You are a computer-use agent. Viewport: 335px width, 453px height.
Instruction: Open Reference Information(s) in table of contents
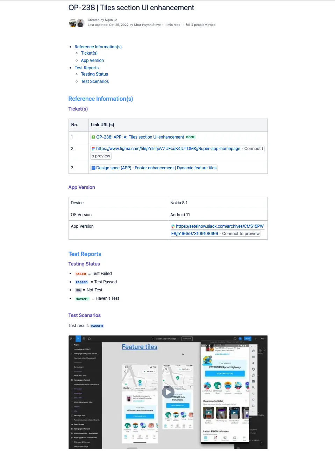pos(98,47)
